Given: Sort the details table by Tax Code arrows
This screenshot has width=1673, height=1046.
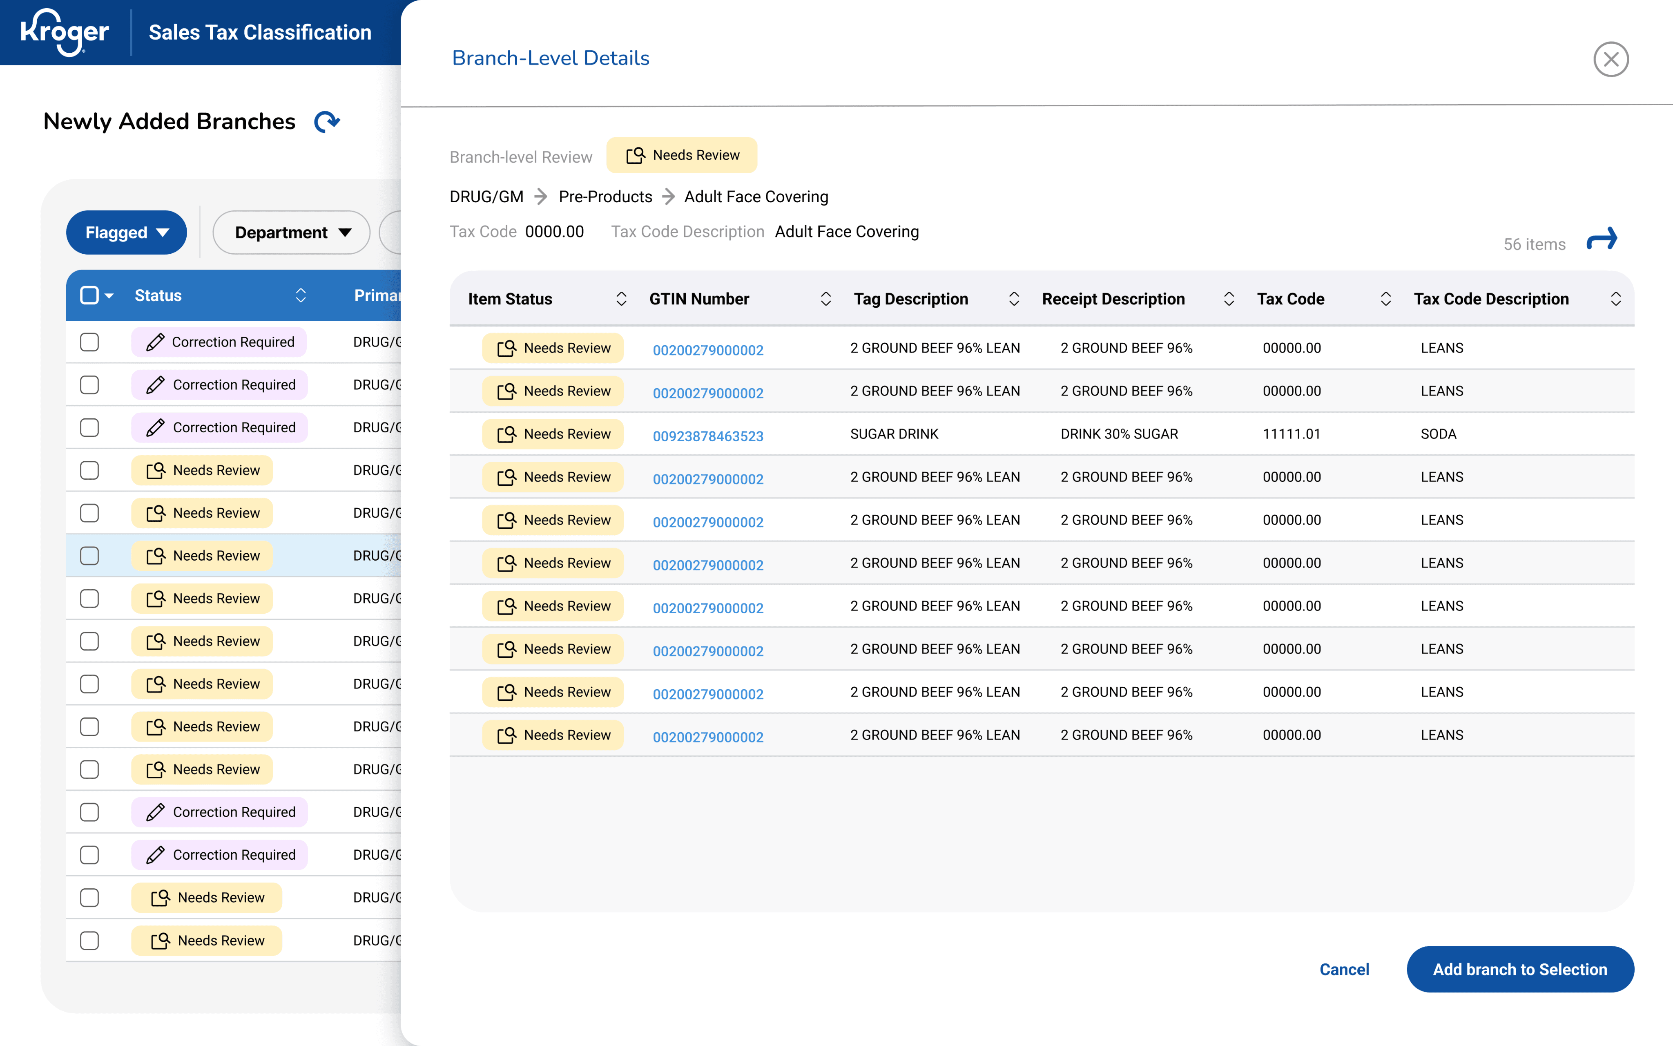Looking at the screenshot, I should [x=1385, y=299].
